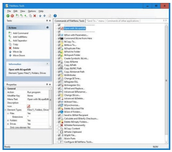Click the Advanced Renamer icon

[x=62, y=92]
